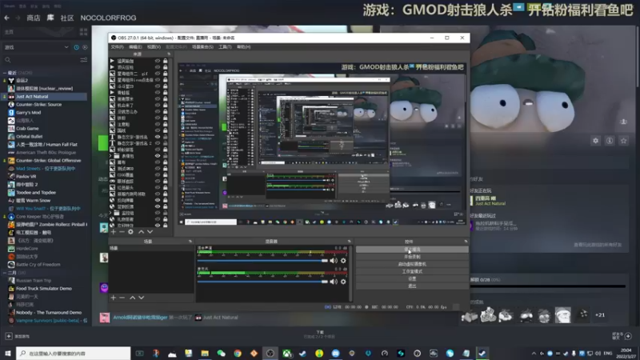Screen dimensions: 640x360
Task: Open the 游戏 dropdown in Steam library
Action: pyautogui.click(x=36, y=47)
